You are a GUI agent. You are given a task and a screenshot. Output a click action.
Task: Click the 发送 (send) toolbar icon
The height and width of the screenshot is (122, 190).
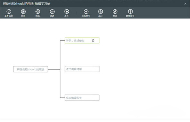52,11
